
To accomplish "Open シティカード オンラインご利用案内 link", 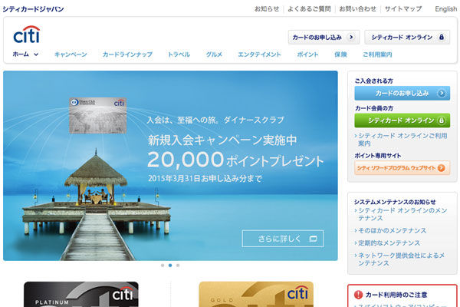I will 402,140.
